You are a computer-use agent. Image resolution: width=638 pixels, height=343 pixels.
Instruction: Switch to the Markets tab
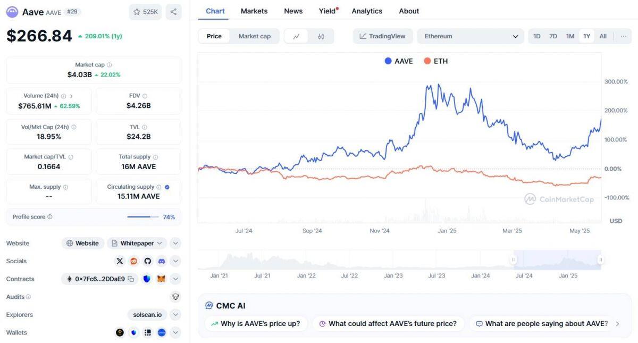point(254,11)
